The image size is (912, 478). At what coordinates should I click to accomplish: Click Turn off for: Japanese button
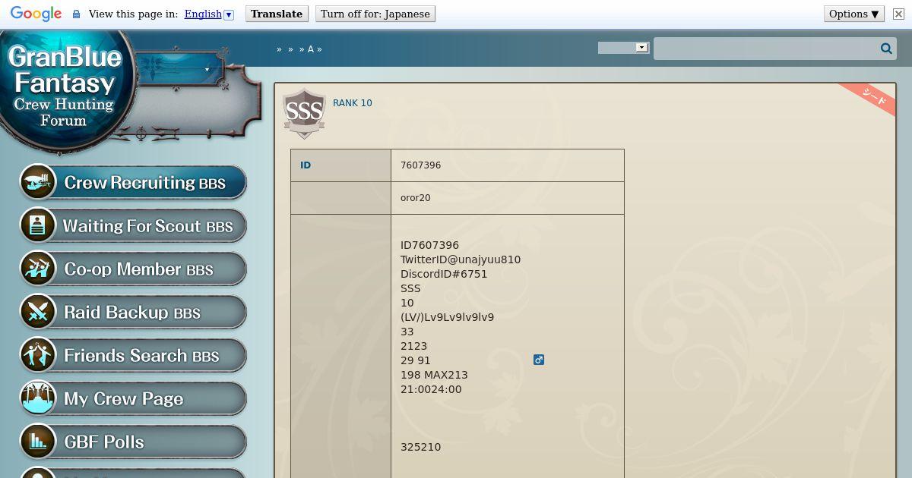pyautogui.click(x=375, y=14)
